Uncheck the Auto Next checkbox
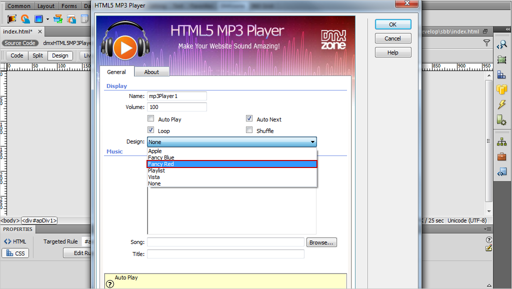Image resolution: width=512 pixels, height=289 pixels. coord(249,118)
